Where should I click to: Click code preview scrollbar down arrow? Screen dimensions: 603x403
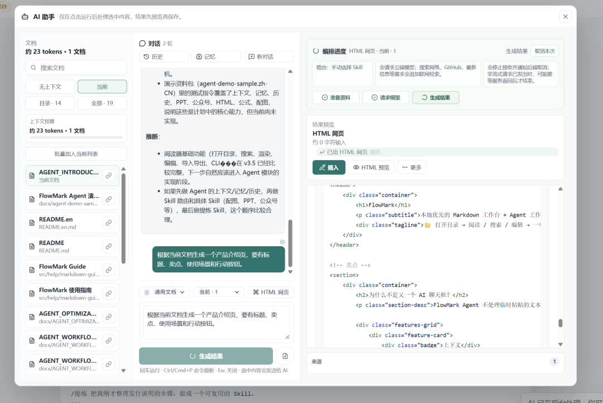(561, 344)
